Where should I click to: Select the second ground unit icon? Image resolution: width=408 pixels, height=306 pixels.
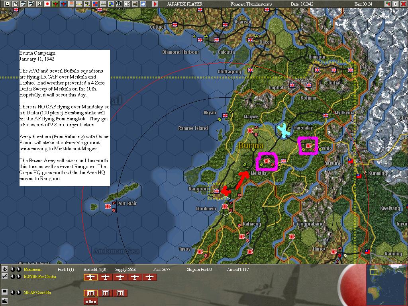click(105, 293)
